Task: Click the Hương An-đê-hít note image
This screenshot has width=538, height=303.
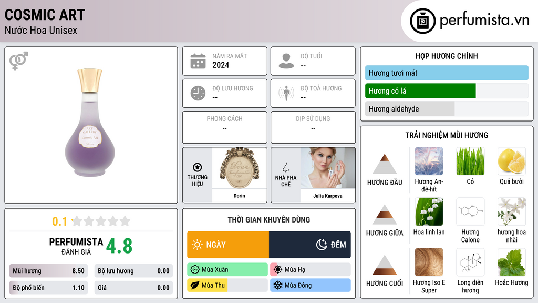Action: tap(429, 161)
